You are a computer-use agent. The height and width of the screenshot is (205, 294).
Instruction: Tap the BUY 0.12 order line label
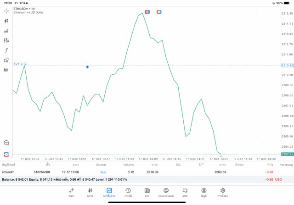click(20, 64)
